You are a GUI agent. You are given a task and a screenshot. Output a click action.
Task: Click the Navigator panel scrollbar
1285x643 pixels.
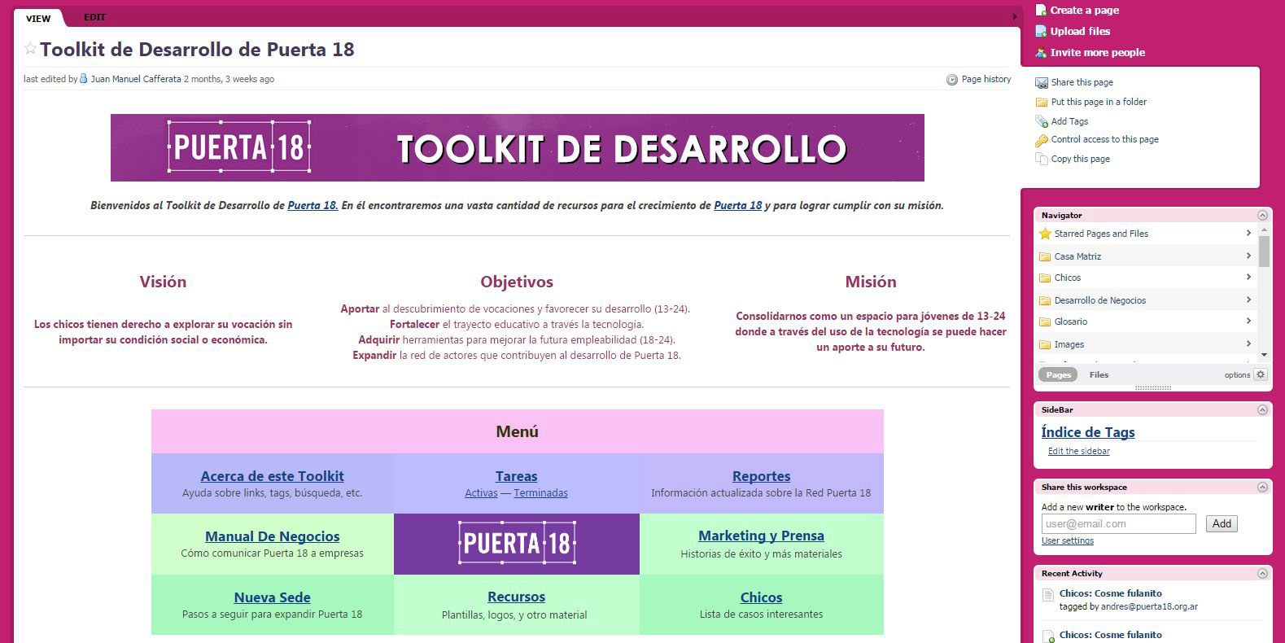(x=1264, y=251)
